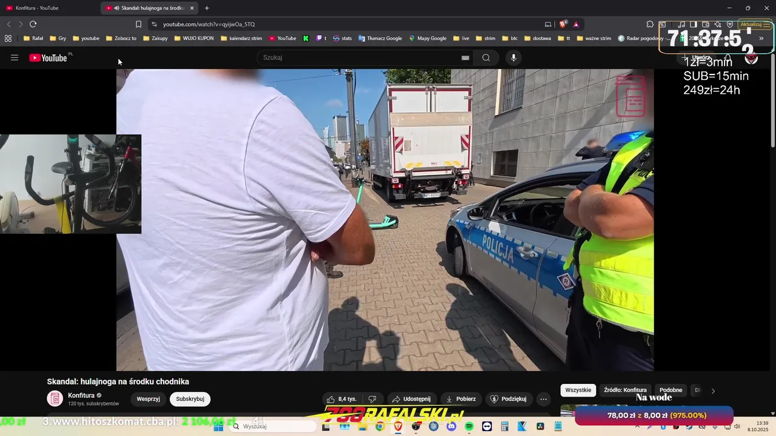Image resolution: width=776 pixels, height=436 pixels.
Task: Download using the Pobierz button
Action: 461,399
